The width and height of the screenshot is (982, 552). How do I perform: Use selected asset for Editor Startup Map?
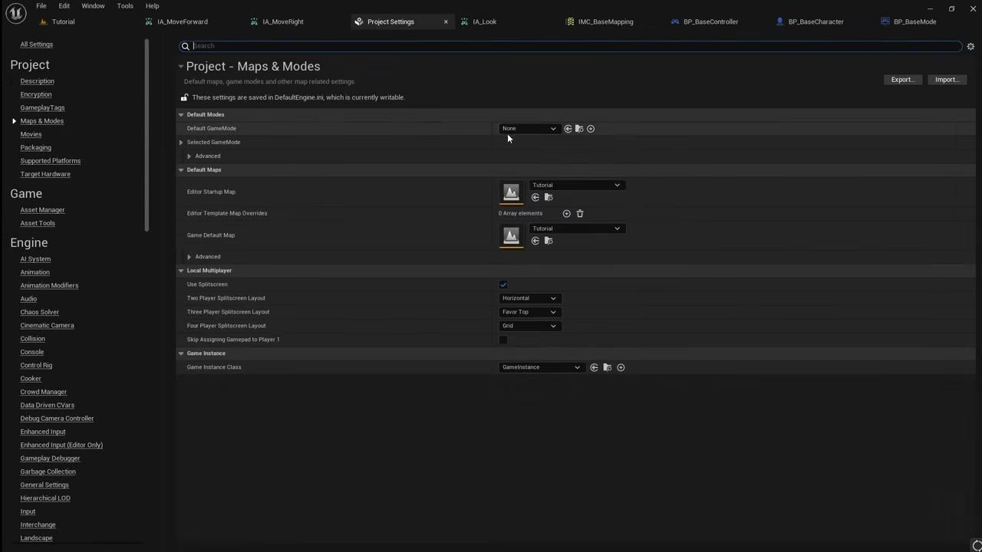coord(535,197)
